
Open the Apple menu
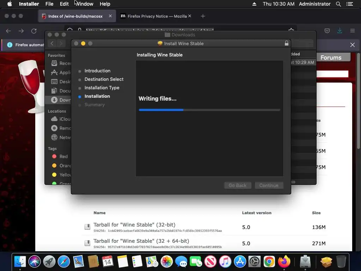[10, 4]
